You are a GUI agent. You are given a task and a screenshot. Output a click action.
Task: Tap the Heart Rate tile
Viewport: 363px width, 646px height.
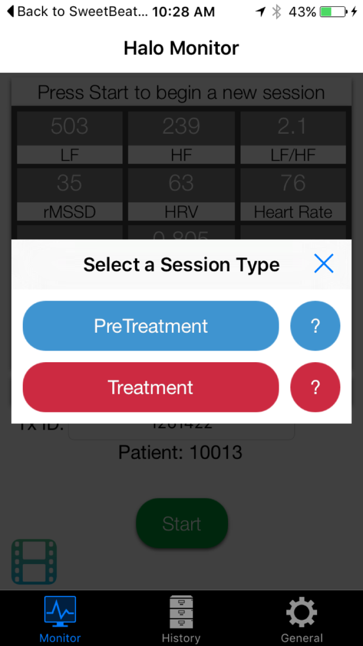click(293, 194)
